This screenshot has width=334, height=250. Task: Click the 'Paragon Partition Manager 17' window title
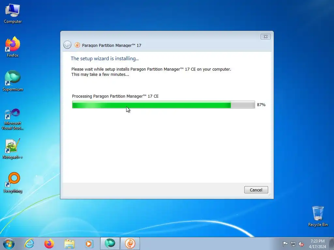click(112, 45)
